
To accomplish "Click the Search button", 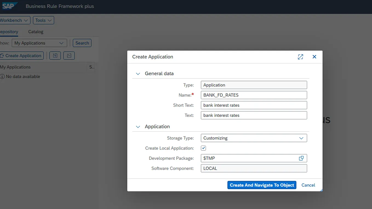I will pos(82,43).
